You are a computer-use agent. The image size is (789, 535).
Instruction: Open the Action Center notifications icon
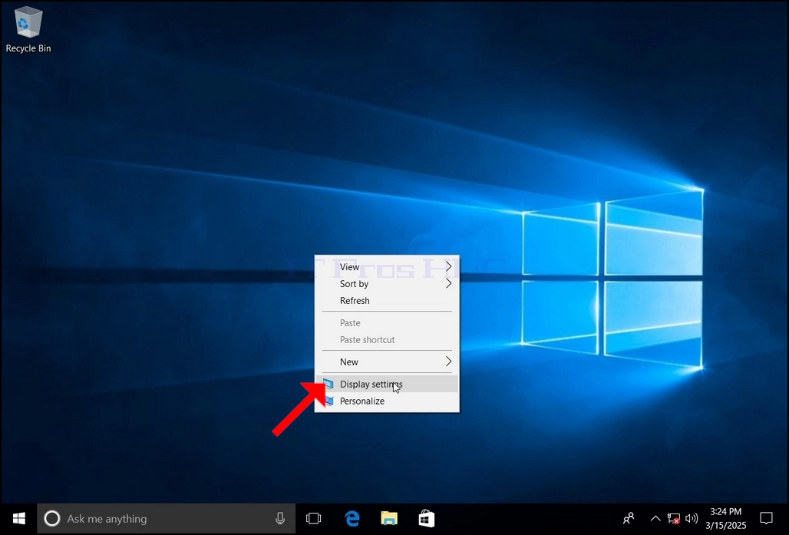tap(766, 518)
